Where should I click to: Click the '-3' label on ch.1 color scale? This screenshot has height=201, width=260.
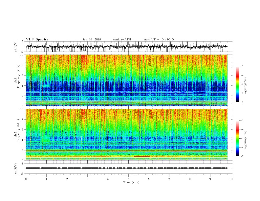coord(242,66)
